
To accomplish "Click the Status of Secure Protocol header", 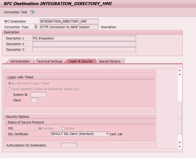I will (x=80, y=122).
